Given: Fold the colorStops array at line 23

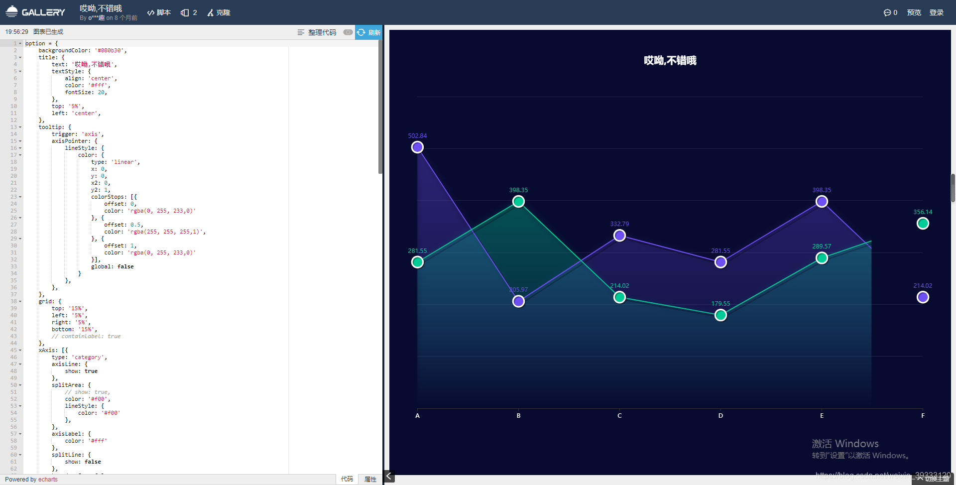Looking at the screenshot, I should tap(20, 197).
